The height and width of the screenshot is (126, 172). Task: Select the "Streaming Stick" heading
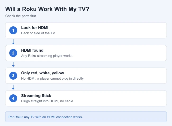pyautogui.click(x=36, y=96)
